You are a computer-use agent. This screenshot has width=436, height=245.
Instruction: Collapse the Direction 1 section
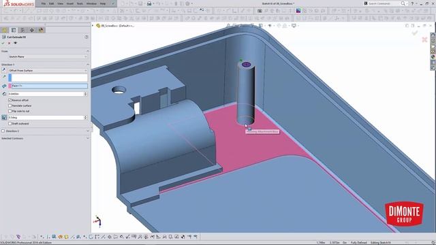pyautogui.click(x=88, y=65)
